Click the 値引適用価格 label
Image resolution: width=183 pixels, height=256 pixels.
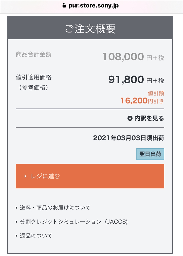[x=33, y=77]
